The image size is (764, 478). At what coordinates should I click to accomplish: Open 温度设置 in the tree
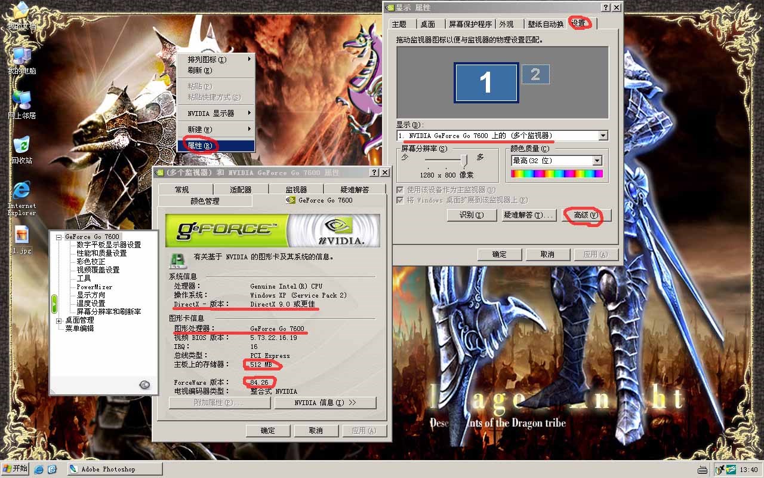tap(91, 304)
